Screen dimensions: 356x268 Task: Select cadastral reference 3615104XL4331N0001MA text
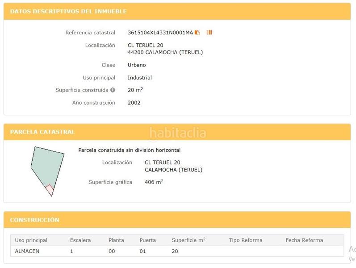coord(160,33)
